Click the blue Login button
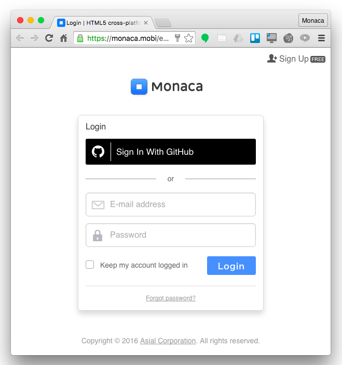The width and height of the screenshot is (342, 365). [231, 266]
